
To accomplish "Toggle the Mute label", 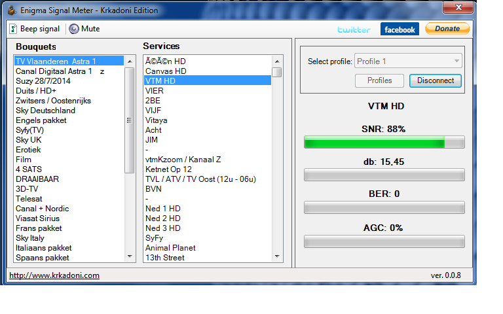I will 90,29.
